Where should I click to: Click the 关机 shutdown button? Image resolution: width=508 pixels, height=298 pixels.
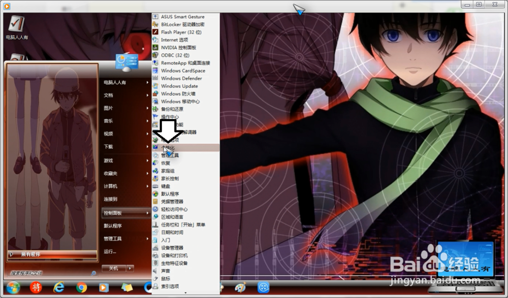pos(113,268)
